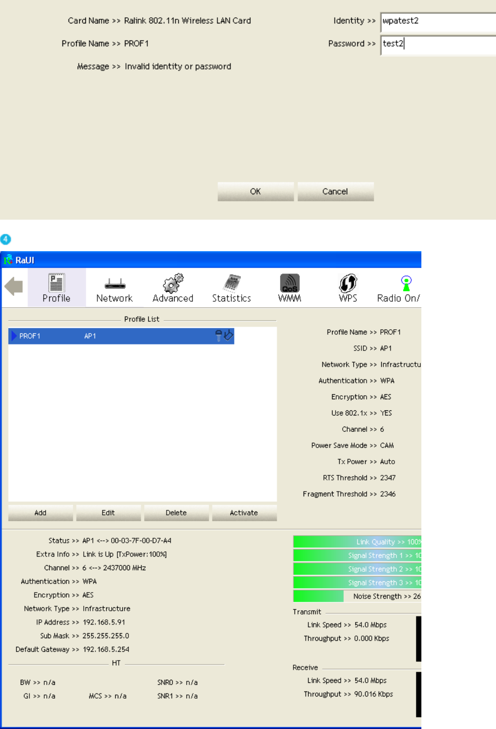
Task: Click the Delete profile button
Action: pos(176,512)
